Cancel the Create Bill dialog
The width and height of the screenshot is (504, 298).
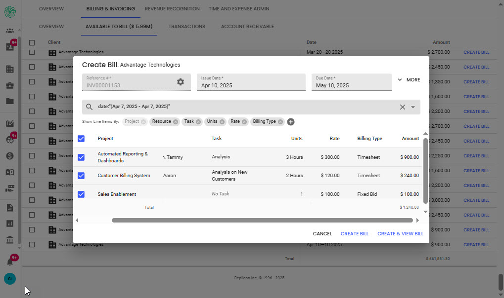tap(322, 234)
